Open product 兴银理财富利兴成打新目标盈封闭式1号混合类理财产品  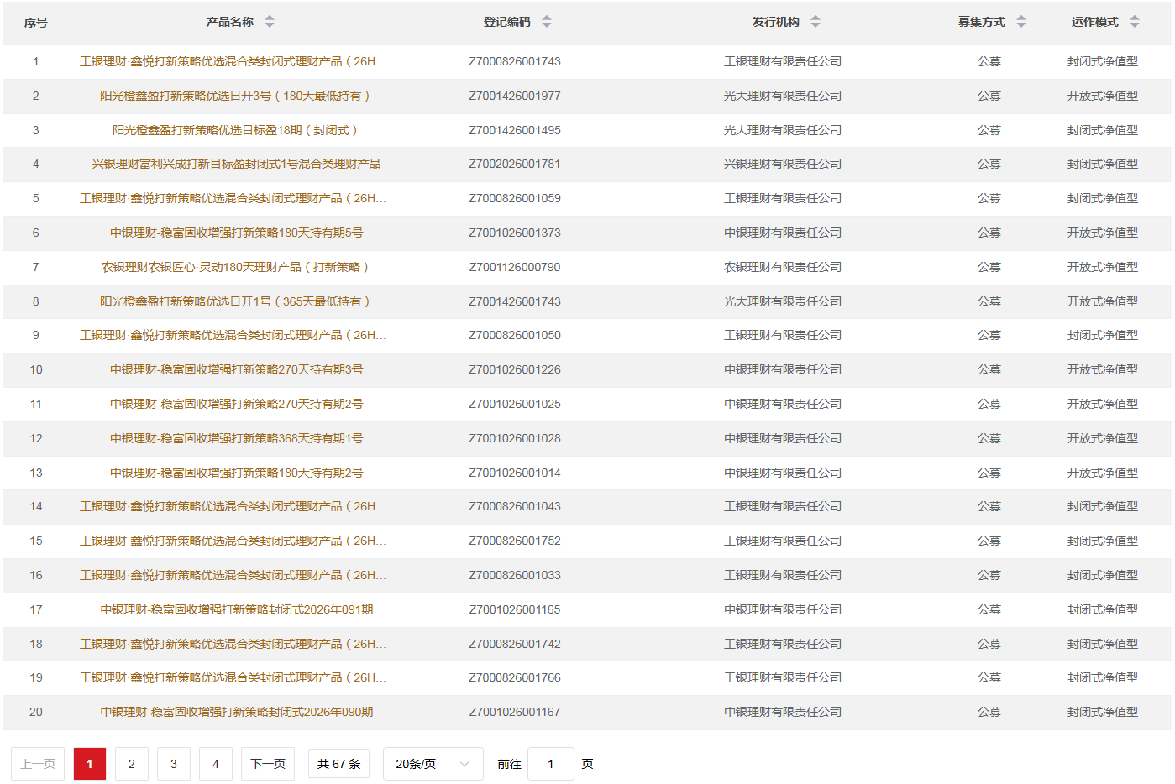[236, 164]
